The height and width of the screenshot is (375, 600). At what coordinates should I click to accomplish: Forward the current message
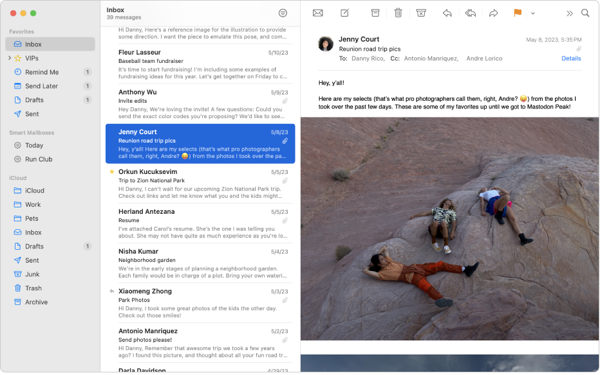tap(494, 12)
